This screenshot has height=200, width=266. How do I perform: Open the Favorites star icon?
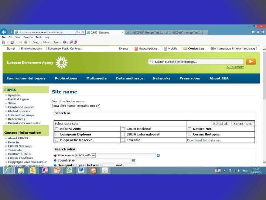coord(258,32)
